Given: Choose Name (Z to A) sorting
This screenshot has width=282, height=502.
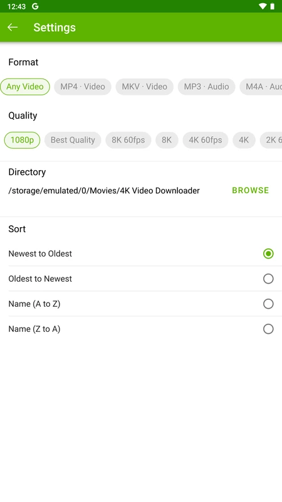Looking at the screenshot, I should [x=141, y=329].
